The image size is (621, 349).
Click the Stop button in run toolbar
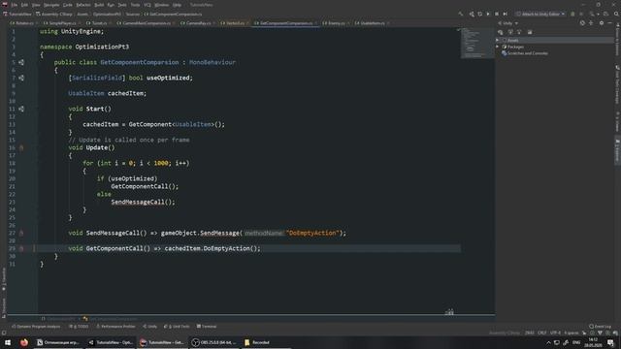497,14
